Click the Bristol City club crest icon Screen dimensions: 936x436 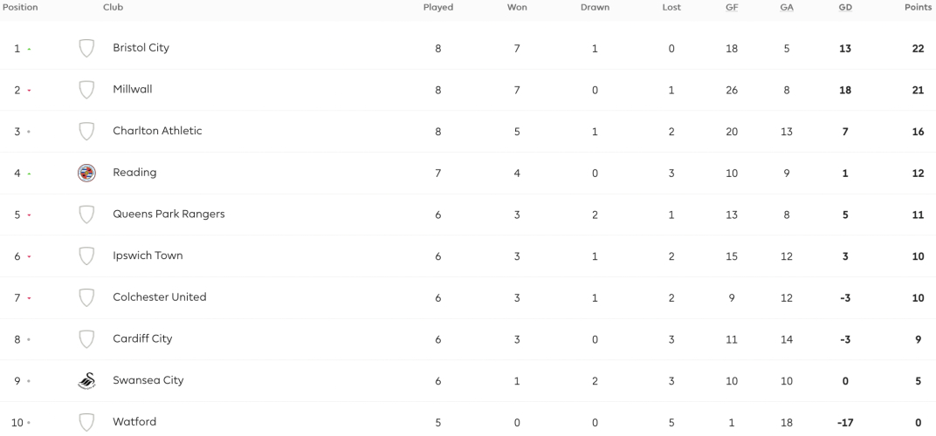tap(86, 48)
